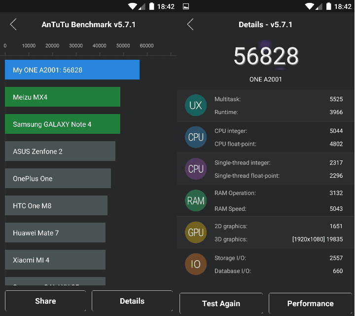Select the OnePlus One bar
The image size is (356, 316).
58,178
